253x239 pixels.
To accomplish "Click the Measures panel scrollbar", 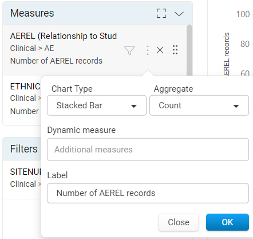I will (189, 50).
